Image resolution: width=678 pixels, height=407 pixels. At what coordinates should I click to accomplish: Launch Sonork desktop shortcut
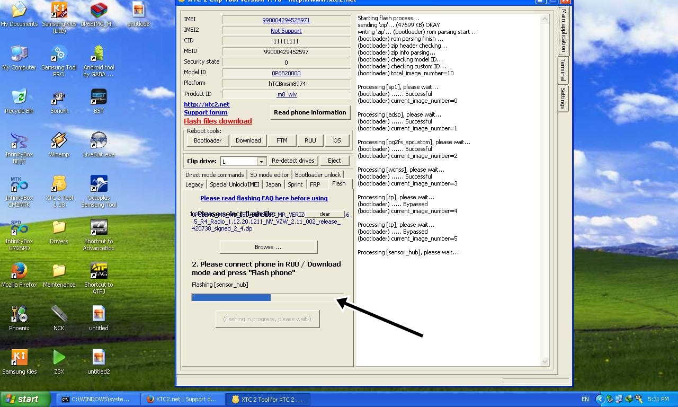[x=59, y=101]
